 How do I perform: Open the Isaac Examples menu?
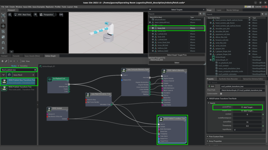(39, 7)
